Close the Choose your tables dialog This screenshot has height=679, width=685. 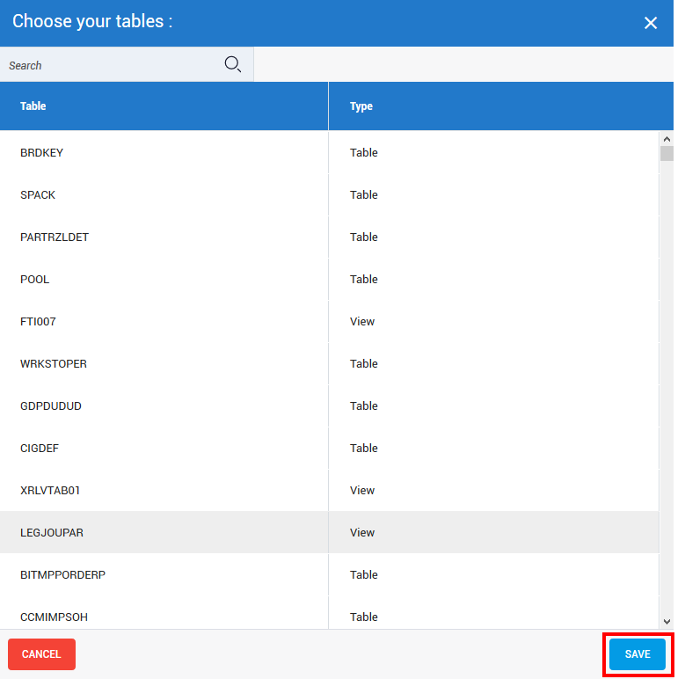pyautogui.click(x=651, y=23)
